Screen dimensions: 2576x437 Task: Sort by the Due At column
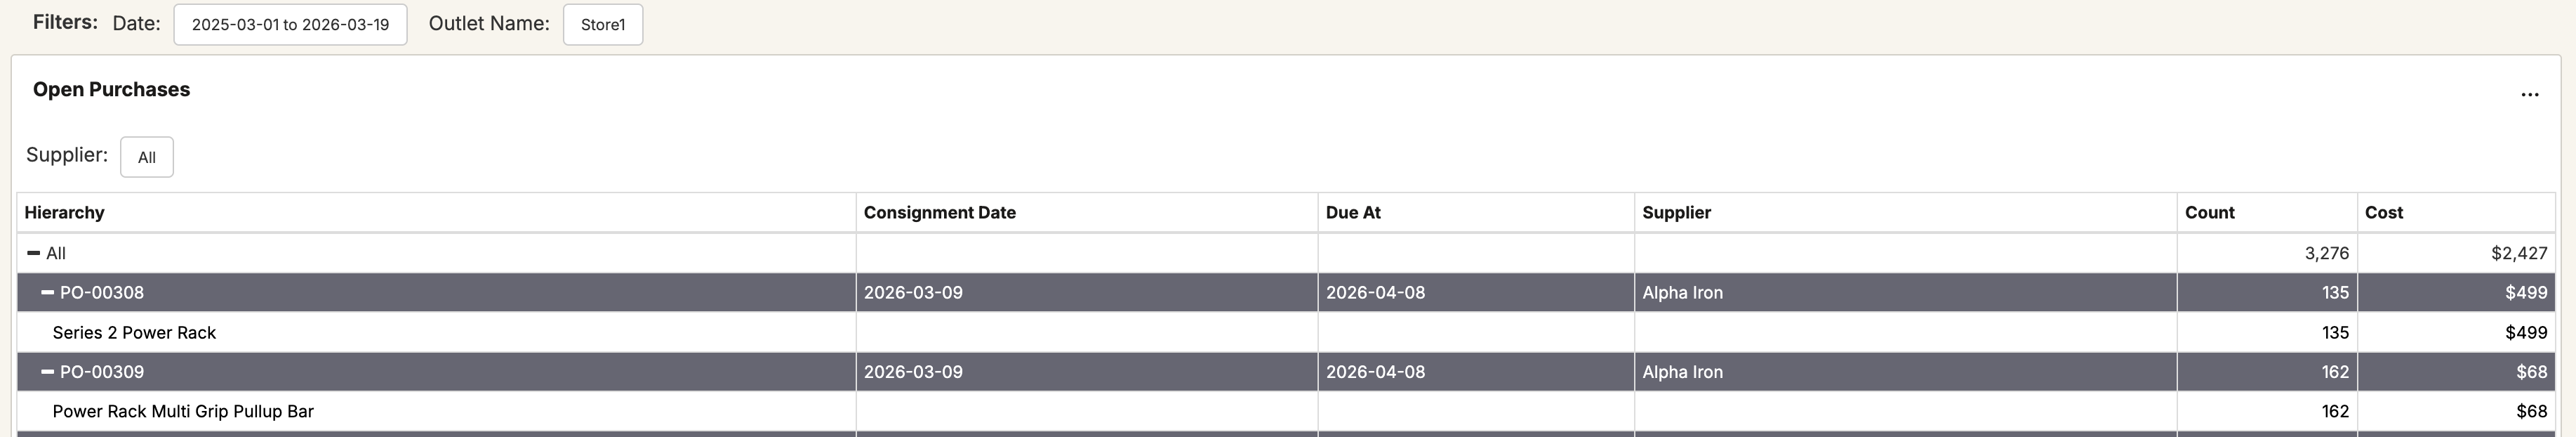pyautogui.click(x=1353, y=213)
